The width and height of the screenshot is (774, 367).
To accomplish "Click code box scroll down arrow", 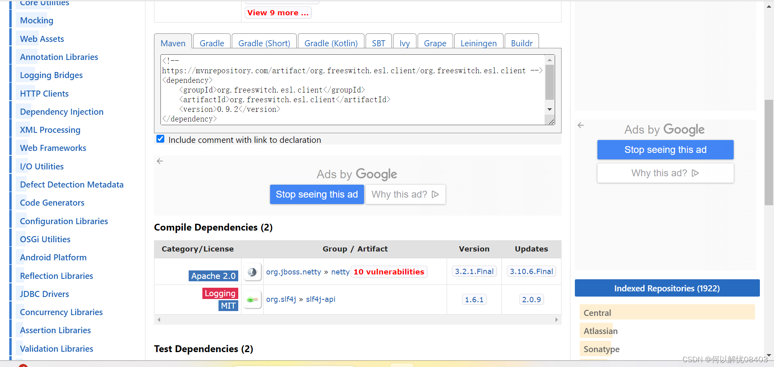I will pyautogui.click(x=549, y=109).
